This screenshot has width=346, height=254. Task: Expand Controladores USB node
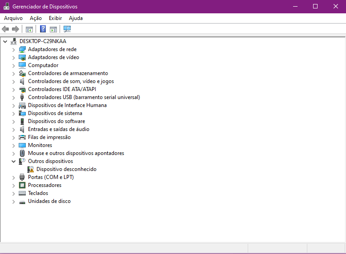click(x=14, y=98)
